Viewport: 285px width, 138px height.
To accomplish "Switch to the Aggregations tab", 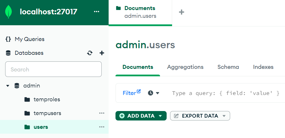I will click(x=185, y=67).
